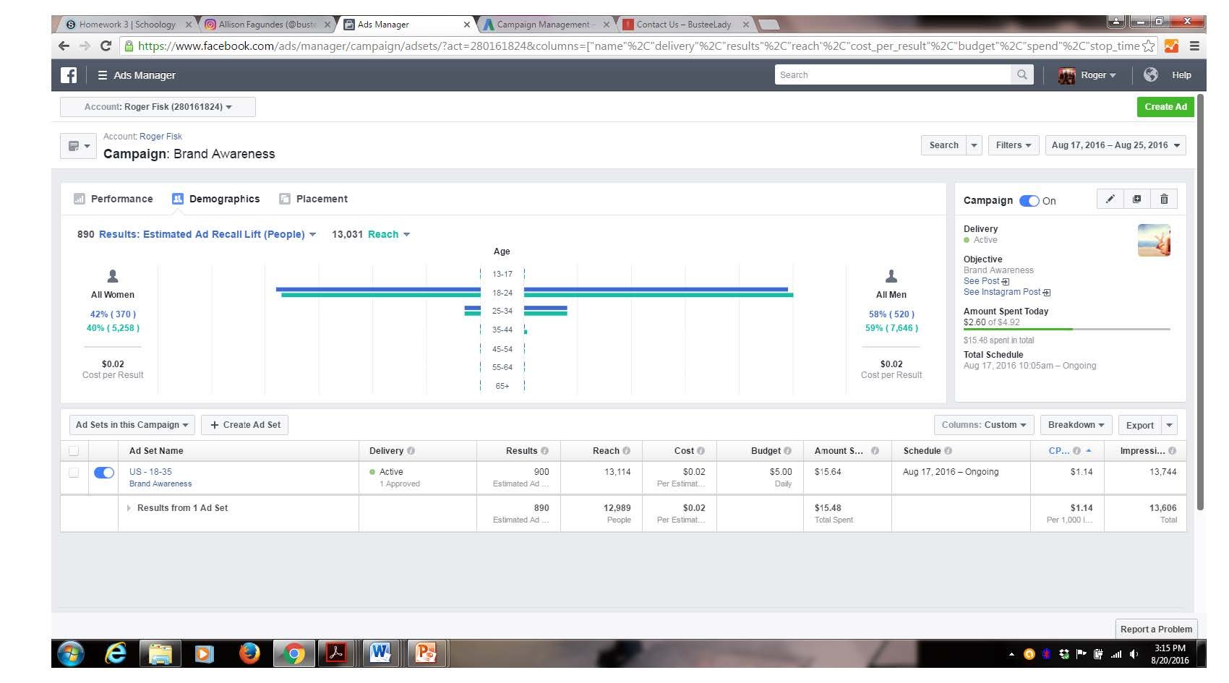
Task: Click the info icon next to Results column
Action: click(544, 451)
